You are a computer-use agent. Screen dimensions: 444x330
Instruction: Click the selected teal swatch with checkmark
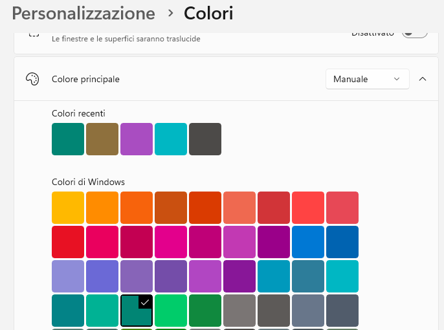point(137,311)
